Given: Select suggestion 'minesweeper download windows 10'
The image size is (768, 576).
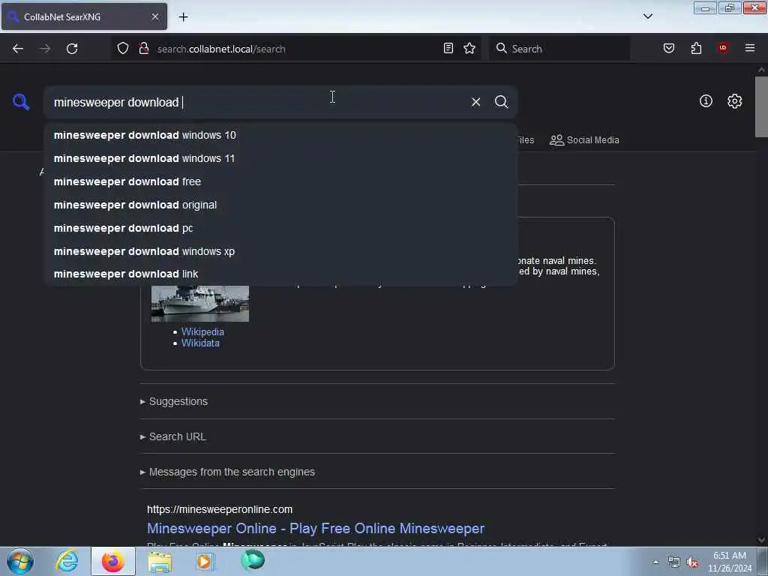Looking at the screenshot, I should (280, 135).
